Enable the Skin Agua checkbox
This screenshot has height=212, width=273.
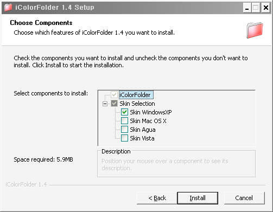click(x=124, y=130)
